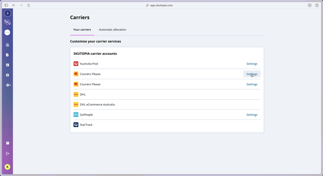
Task: Open the split view icon in browser toolbar
Action: 317,5
